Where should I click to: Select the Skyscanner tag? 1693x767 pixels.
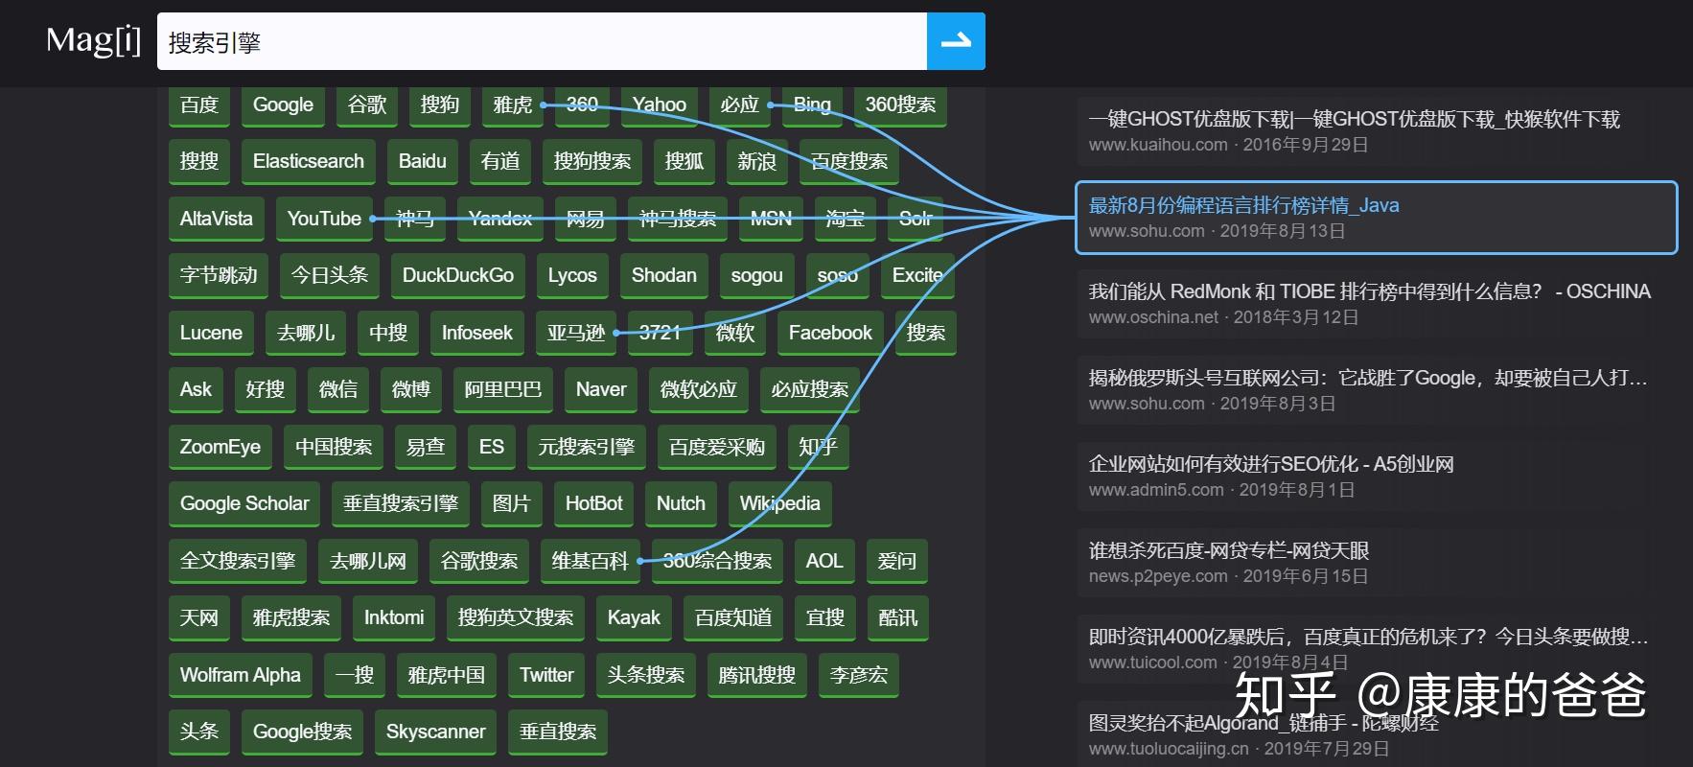point(436,732)
